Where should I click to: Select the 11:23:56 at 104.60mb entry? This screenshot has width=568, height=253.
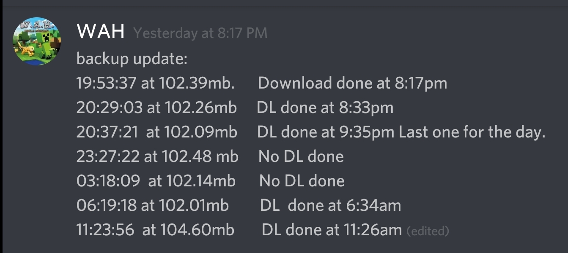(x=155, y=230)
